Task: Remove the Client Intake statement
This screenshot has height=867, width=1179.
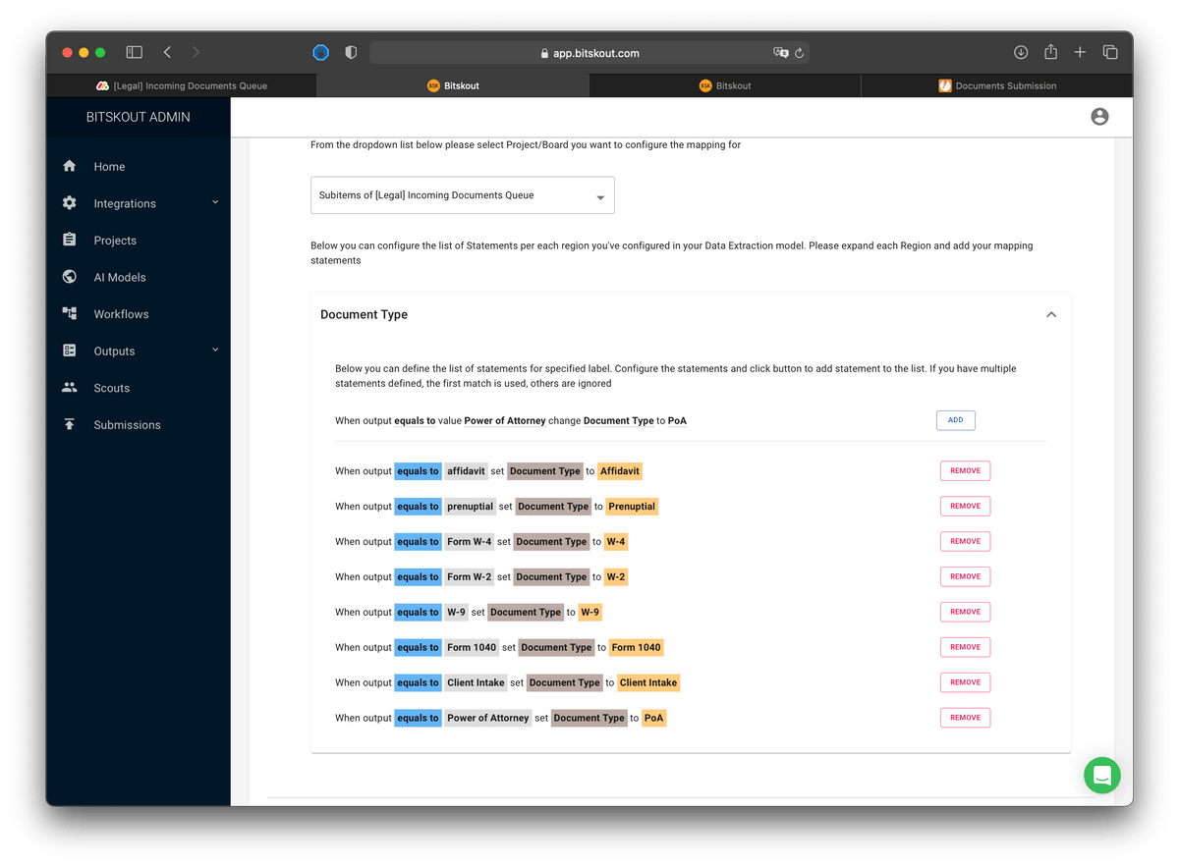Action: 965,682
